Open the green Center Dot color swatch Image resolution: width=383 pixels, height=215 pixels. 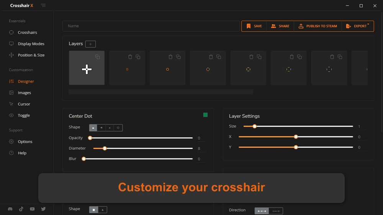coord(205,115)
